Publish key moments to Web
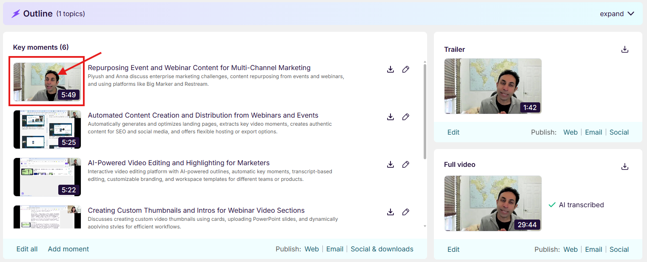 [312, 249]
